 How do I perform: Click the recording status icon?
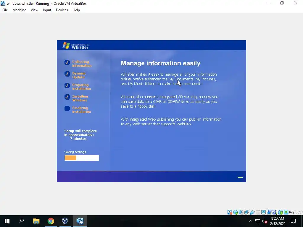(x=269, y=212)
